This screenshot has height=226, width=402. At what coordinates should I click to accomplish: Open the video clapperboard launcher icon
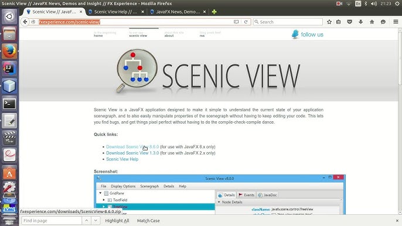point(9,138)
